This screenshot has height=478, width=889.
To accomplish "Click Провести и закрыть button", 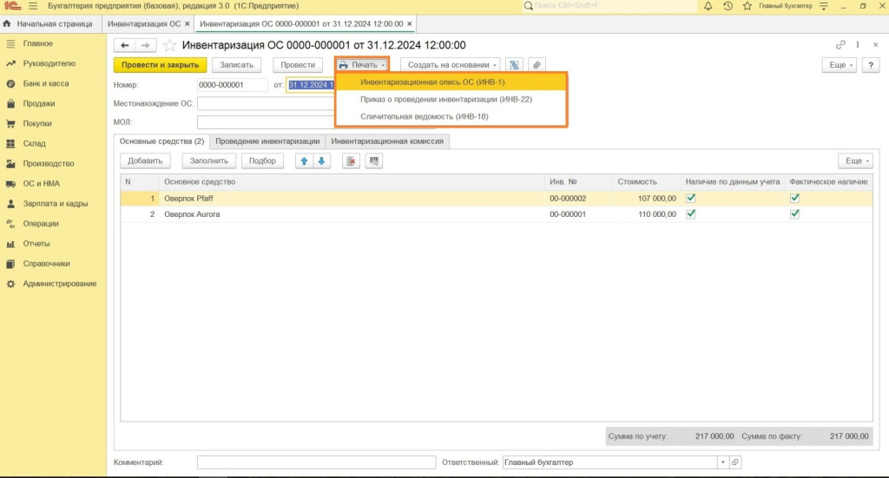I will click(160, 65).
